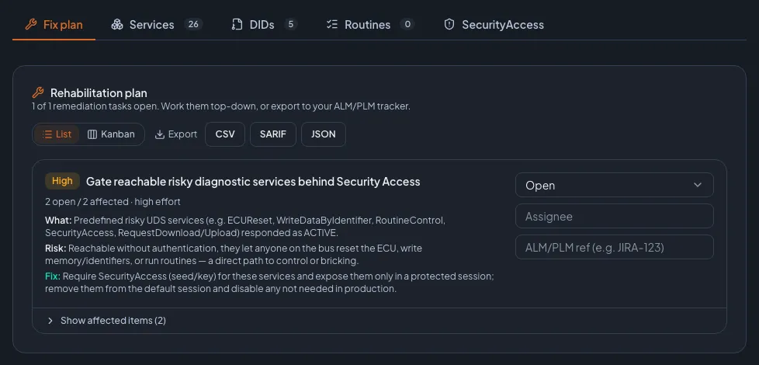Screen dimensions: 759x365
Task: Open the Routines tab
Action: coord(370,25)
